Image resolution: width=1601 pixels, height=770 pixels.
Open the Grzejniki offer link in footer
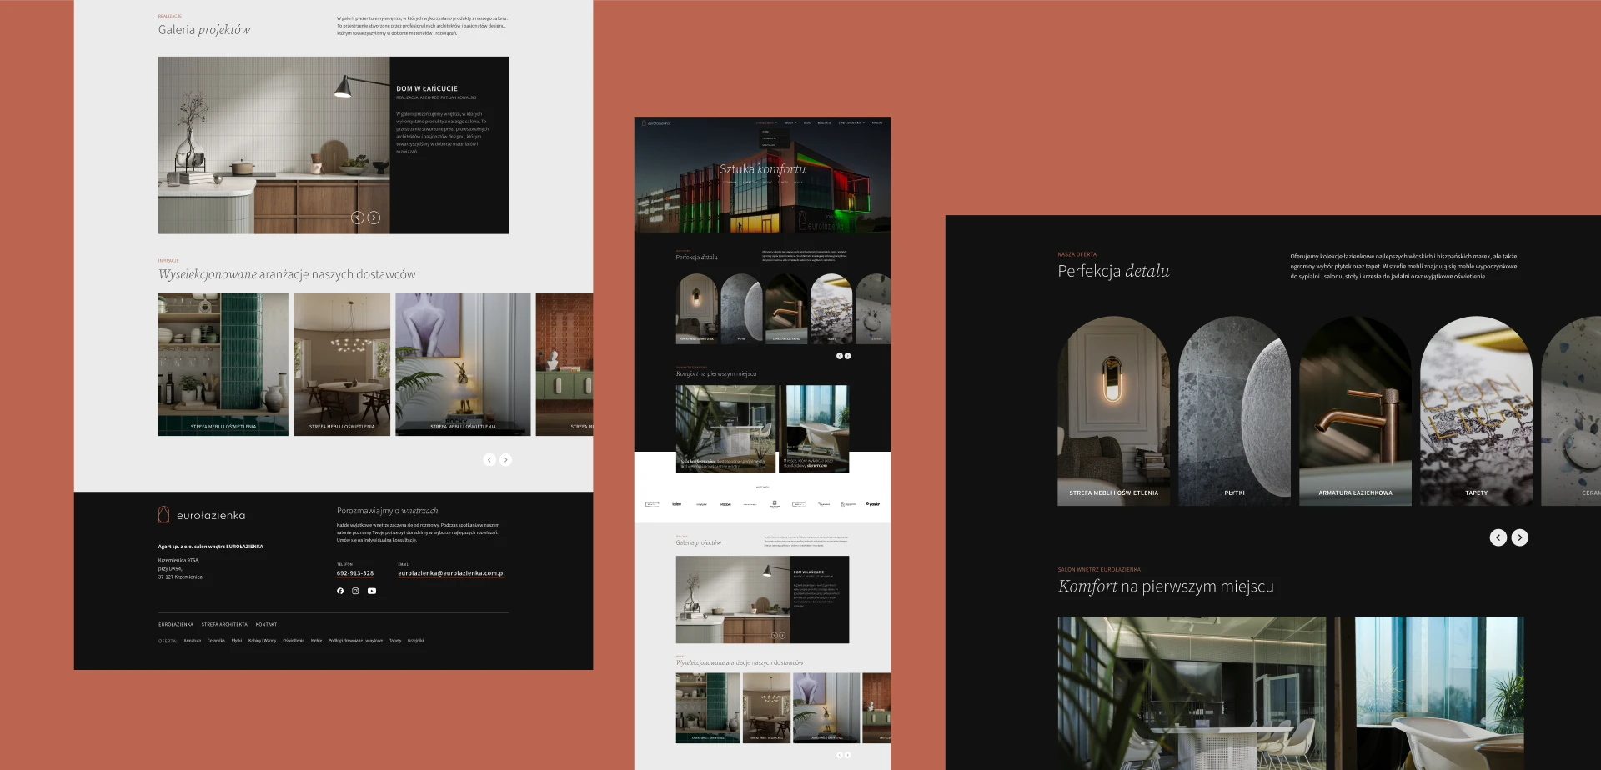(x=416, y=641)
